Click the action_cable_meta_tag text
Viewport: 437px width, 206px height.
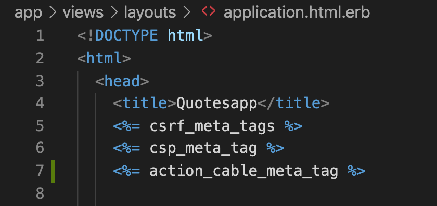coord(244,171)
